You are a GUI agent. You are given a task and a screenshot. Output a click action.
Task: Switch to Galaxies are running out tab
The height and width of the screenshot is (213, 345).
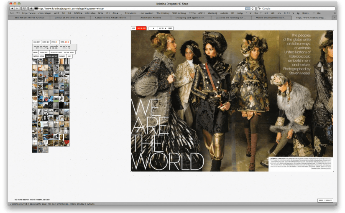coord(231,18)
